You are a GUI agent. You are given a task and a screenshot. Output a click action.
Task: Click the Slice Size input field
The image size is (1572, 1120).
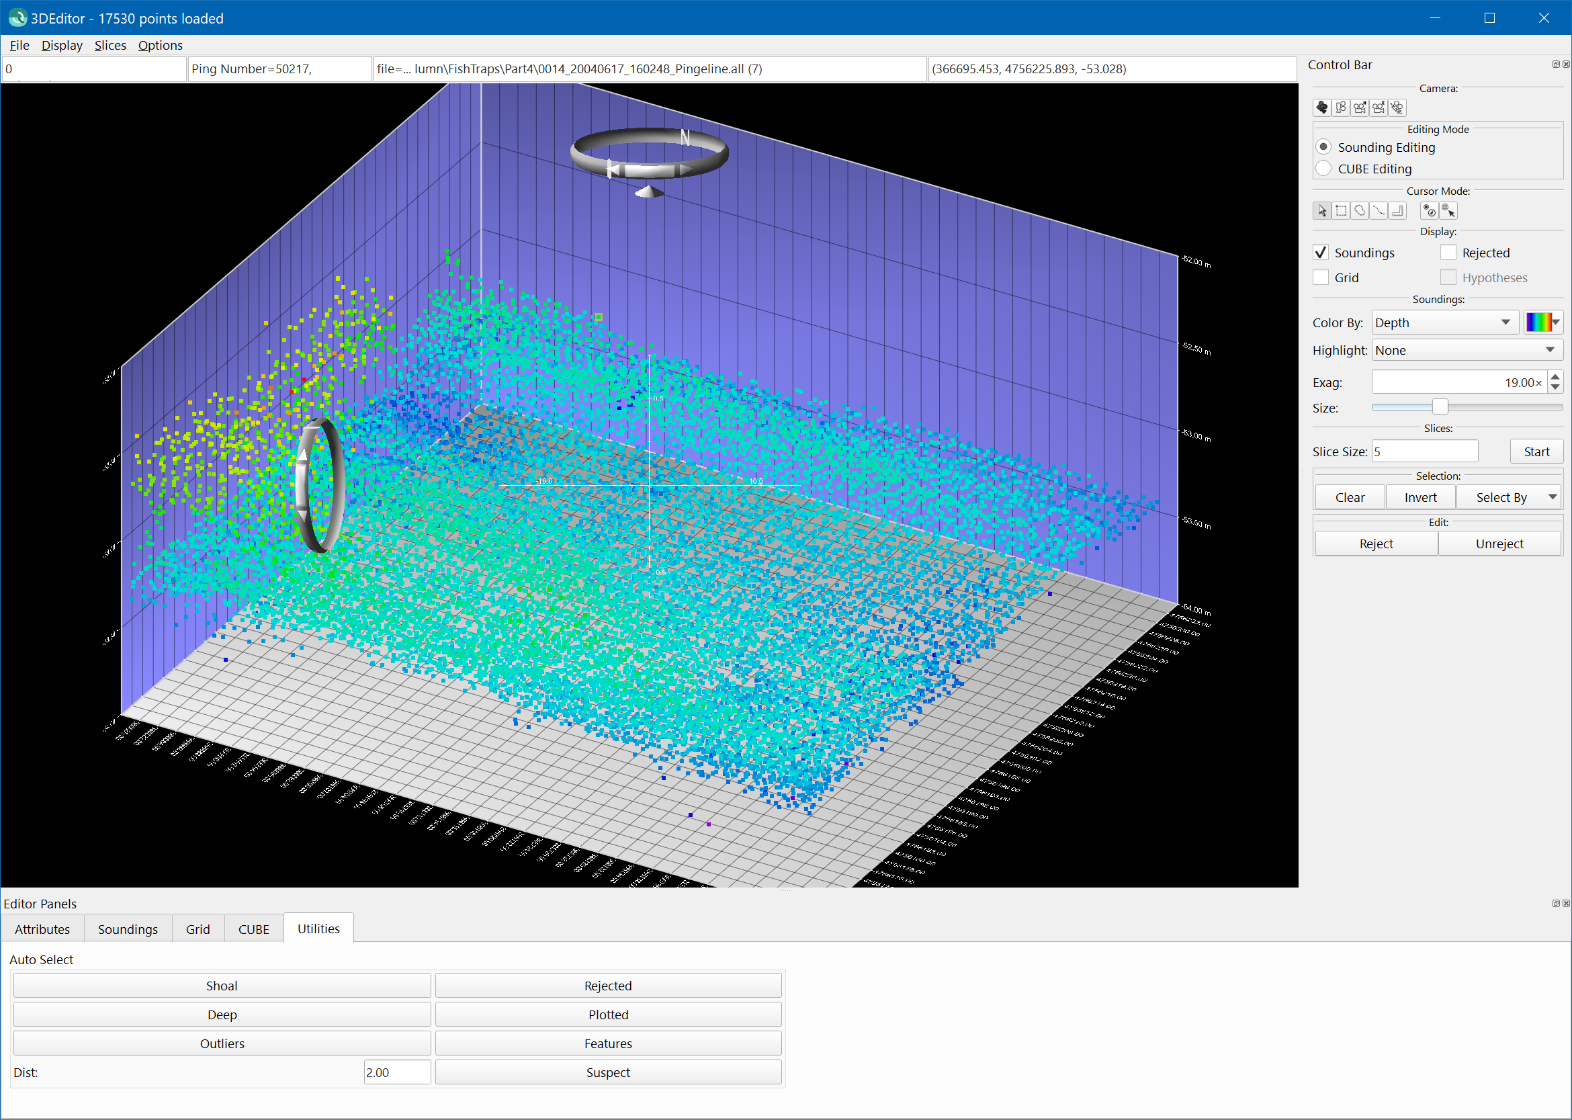click(x=1424, y=451)
